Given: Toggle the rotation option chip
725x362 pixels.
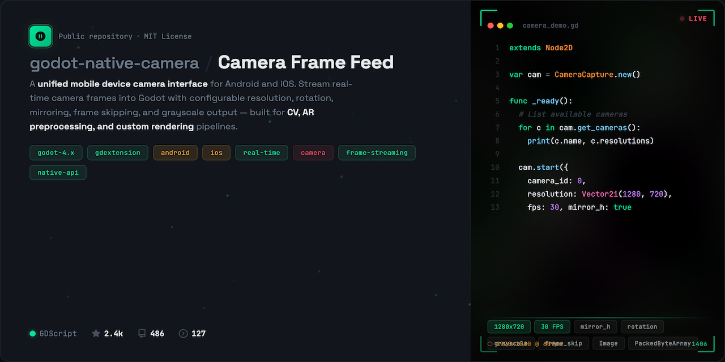Looking at the screenshot, I should (x=642, y=327).
